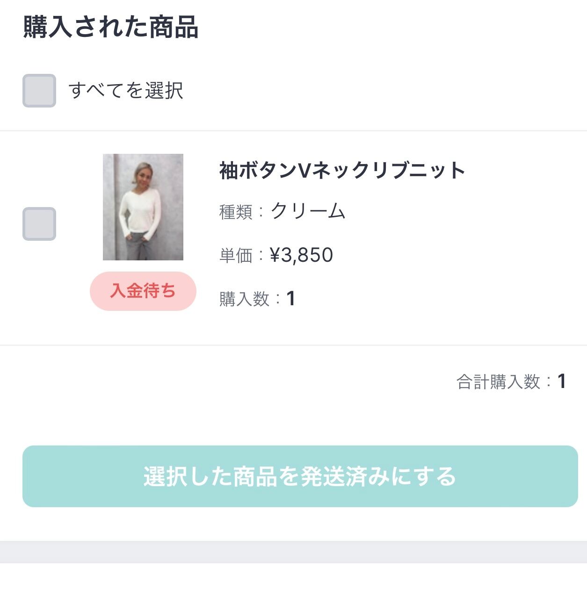Click the 購入された商品 heading
The image size is (587, 596).
point(111,27)
